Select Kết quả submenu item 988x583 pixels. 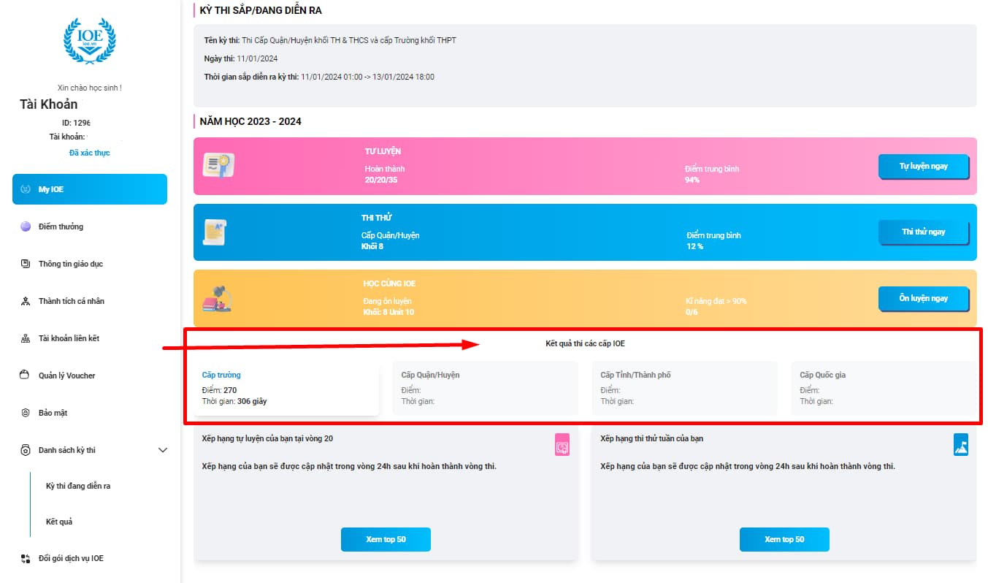point(59,522)
